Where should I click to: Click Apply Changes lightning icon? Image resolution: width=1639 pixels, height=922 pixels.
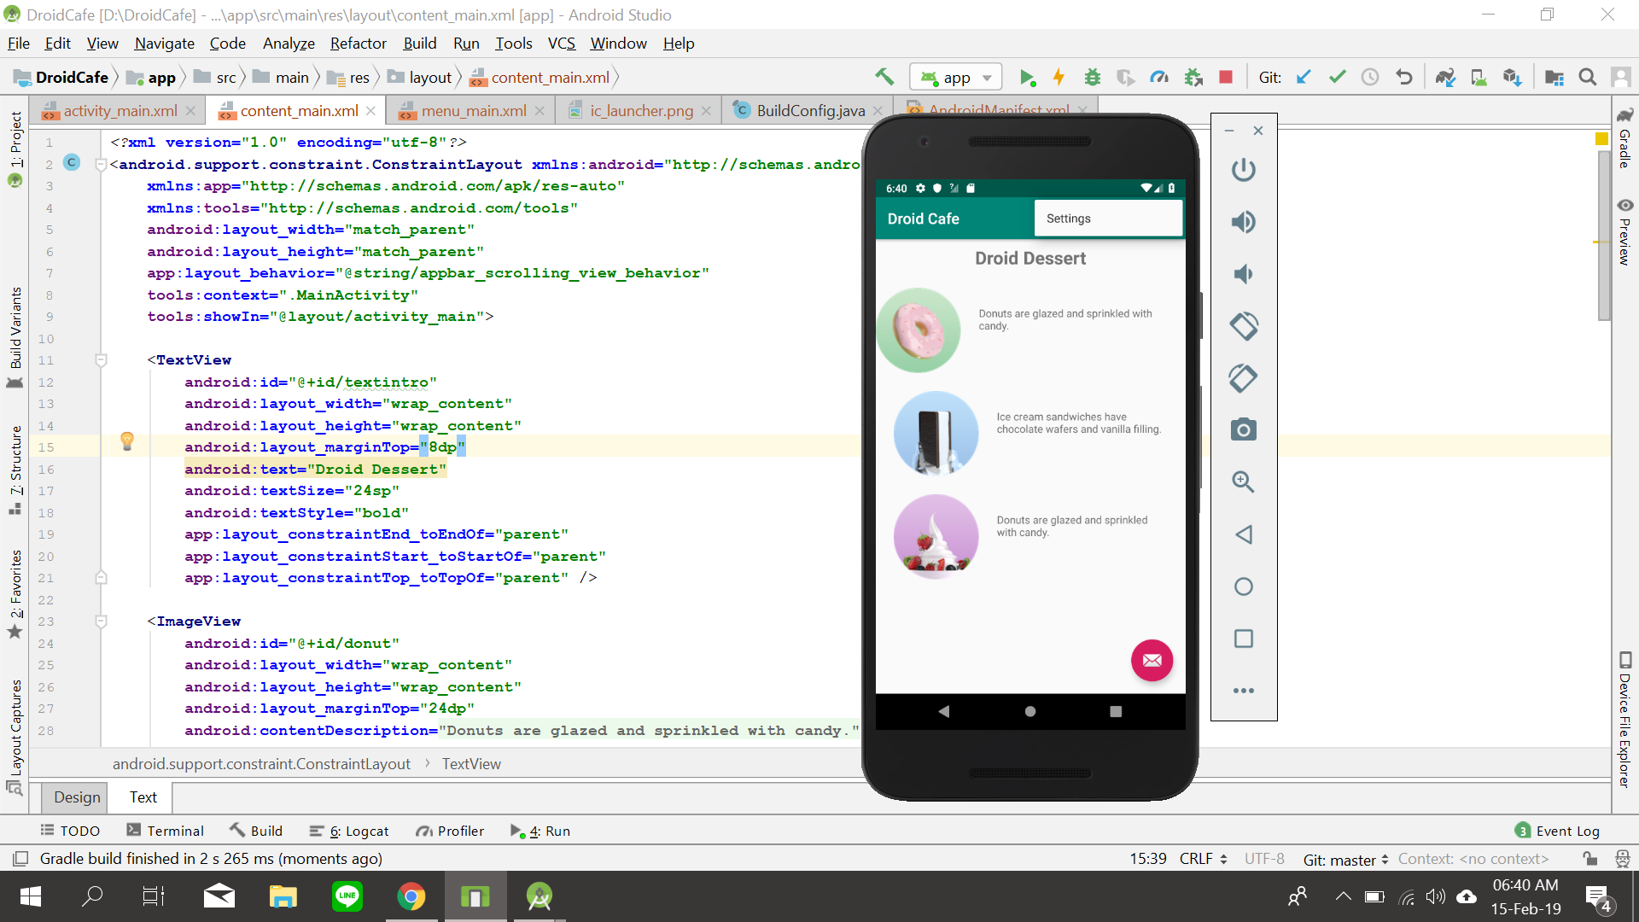(1059, 78)
